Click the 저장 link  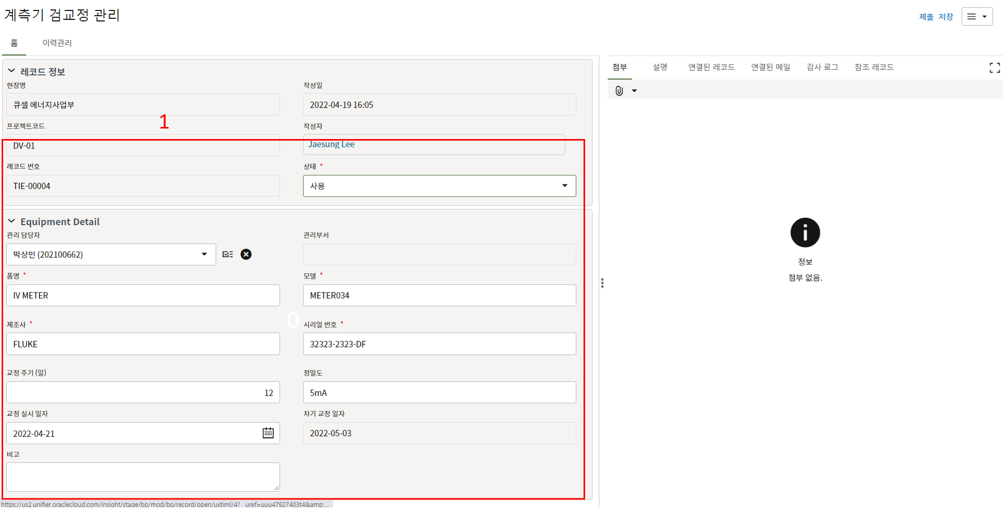[946, 17]
